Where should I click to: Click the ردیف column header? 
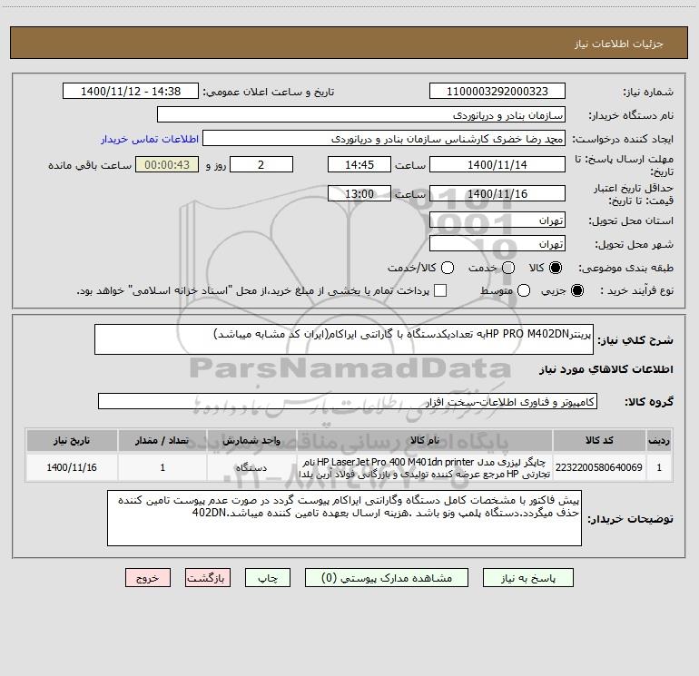659,440
